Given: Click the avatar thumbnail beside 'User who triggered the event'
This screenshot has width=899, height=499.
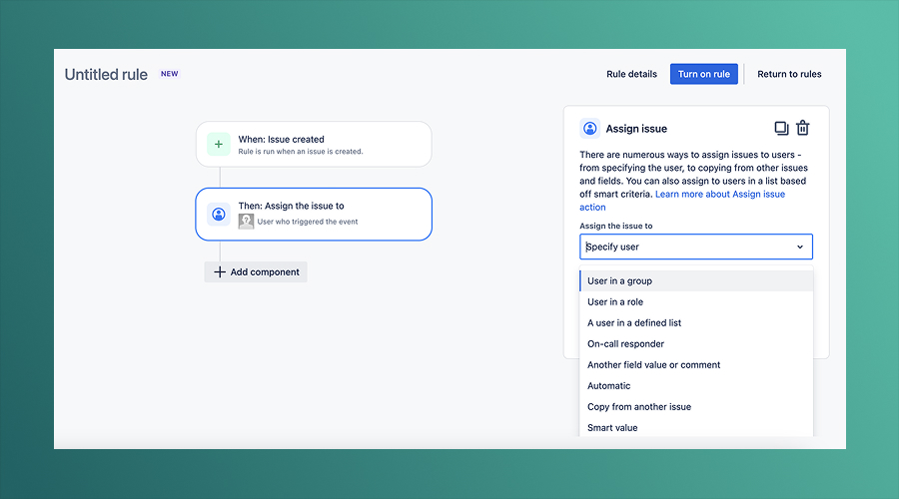Looking at the screenshot, I should pyautogui.click(x=246, y=222).
